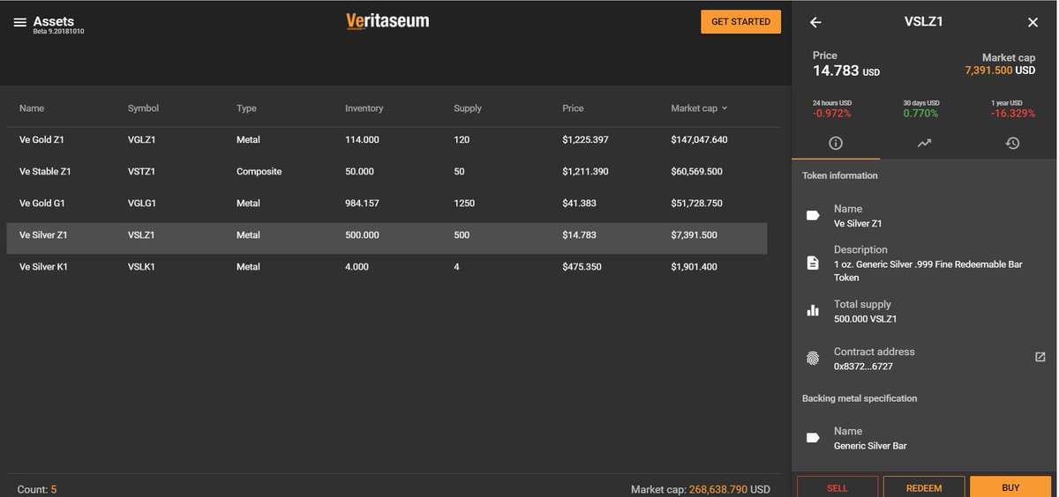Click the 984.157 inventory cell

[x=362, y=203]
